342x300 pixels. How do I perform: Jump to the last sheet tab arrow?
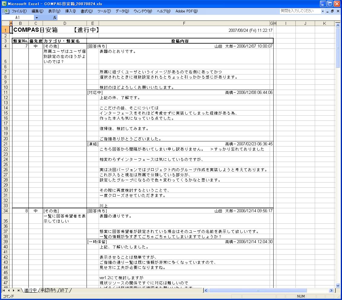pos(19,291)
